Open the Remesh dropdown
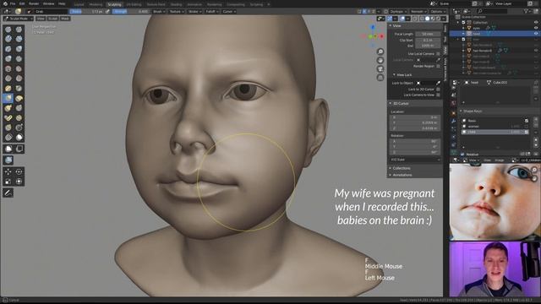This screenshot has width=541, height=304. [x=418, y=11]
